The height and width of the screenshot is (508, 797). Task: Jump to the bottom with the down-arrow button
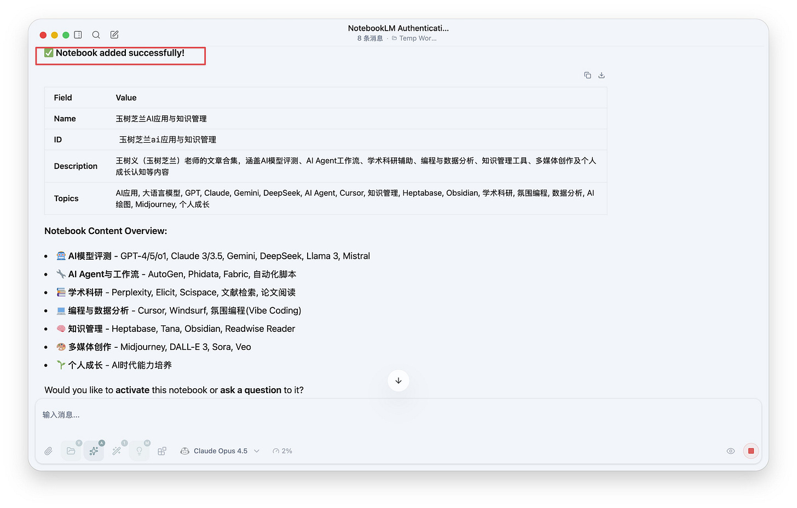[x=399, y=381]
